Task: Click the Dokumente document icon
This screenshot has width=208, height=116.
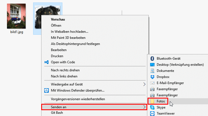Action: 152,71
